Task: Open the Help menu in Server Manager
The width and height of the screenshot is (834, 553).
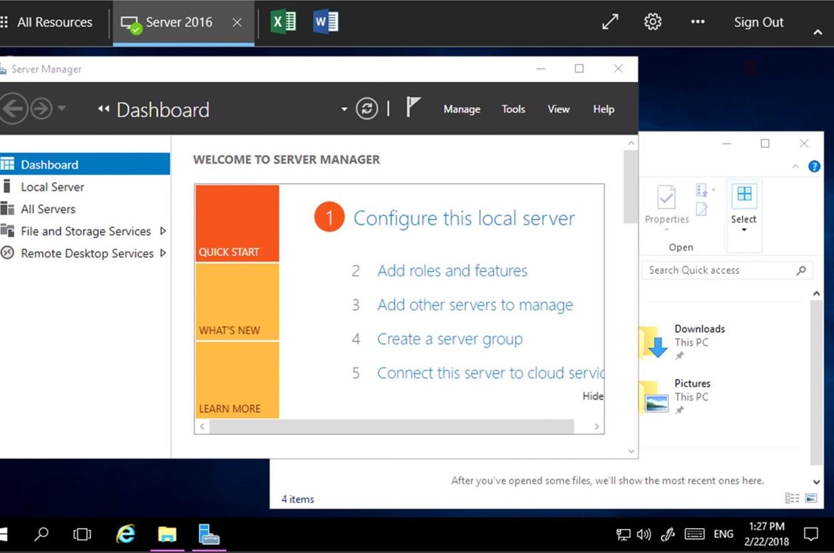Action: [604, 109]
